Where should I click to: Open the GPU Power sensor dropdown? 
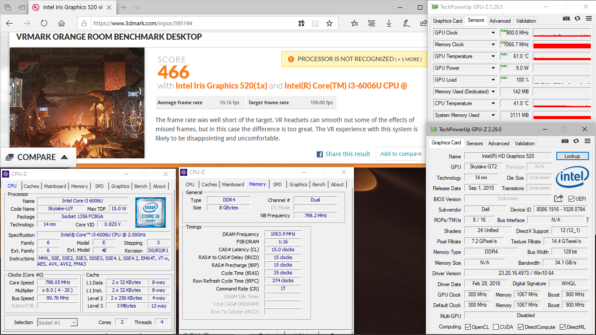coord(493,68)
